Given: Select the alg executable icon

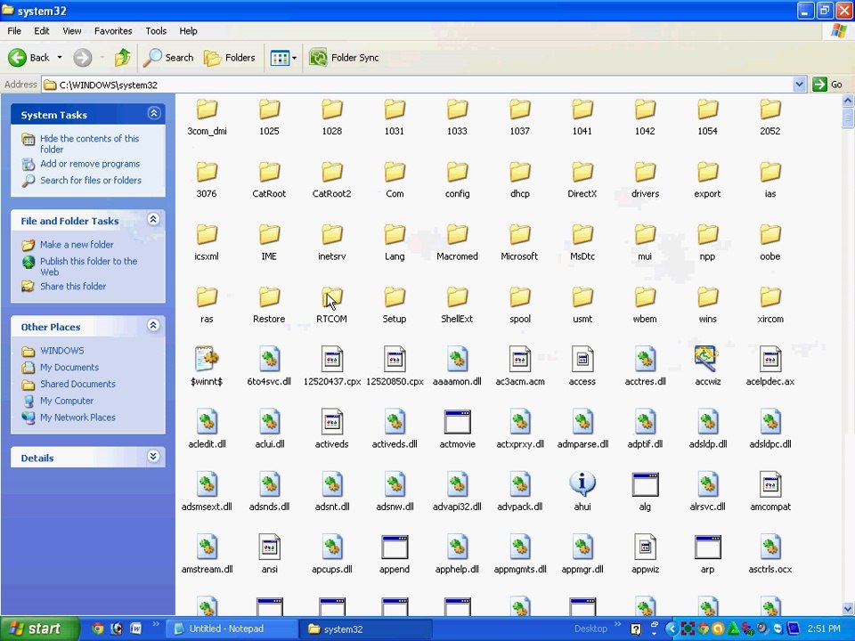Looking at the screenshot, I should click(x=645, y=484).
